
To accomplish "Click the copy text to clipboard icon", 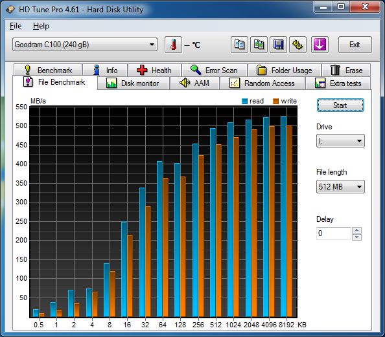I will coord(239,45).
